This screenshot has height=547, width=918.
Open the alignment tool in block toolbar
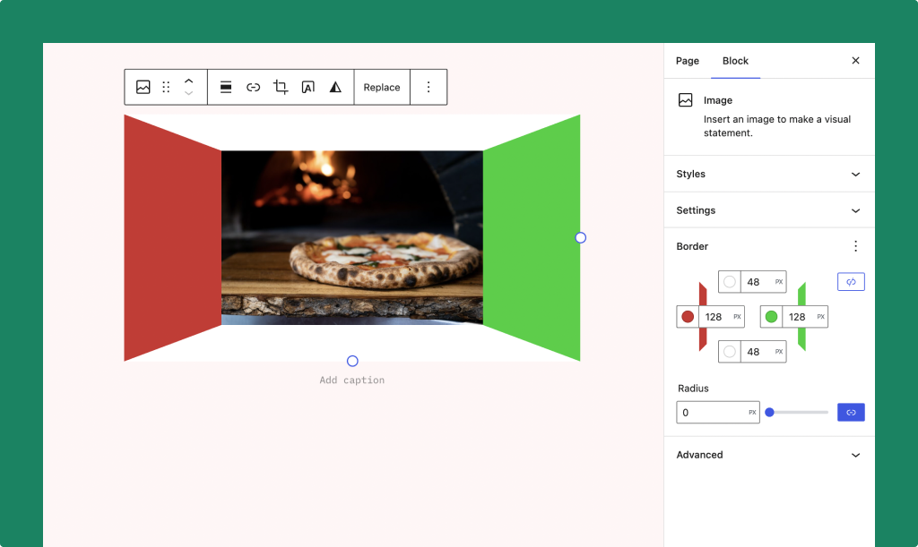tap(226, 87)
